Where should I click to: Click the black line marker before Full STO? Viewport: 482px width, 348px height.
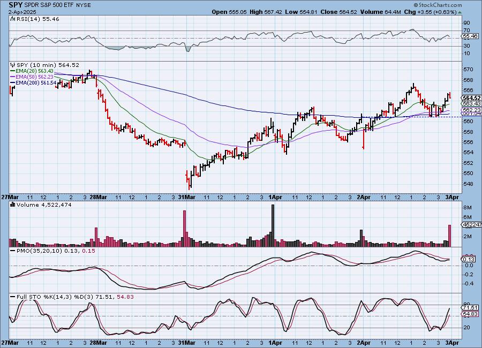click(13, 297)
